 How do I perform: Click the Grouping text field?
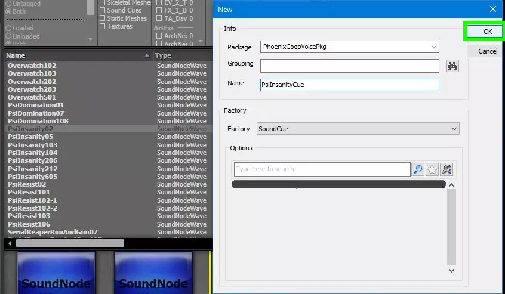point(349,66)
